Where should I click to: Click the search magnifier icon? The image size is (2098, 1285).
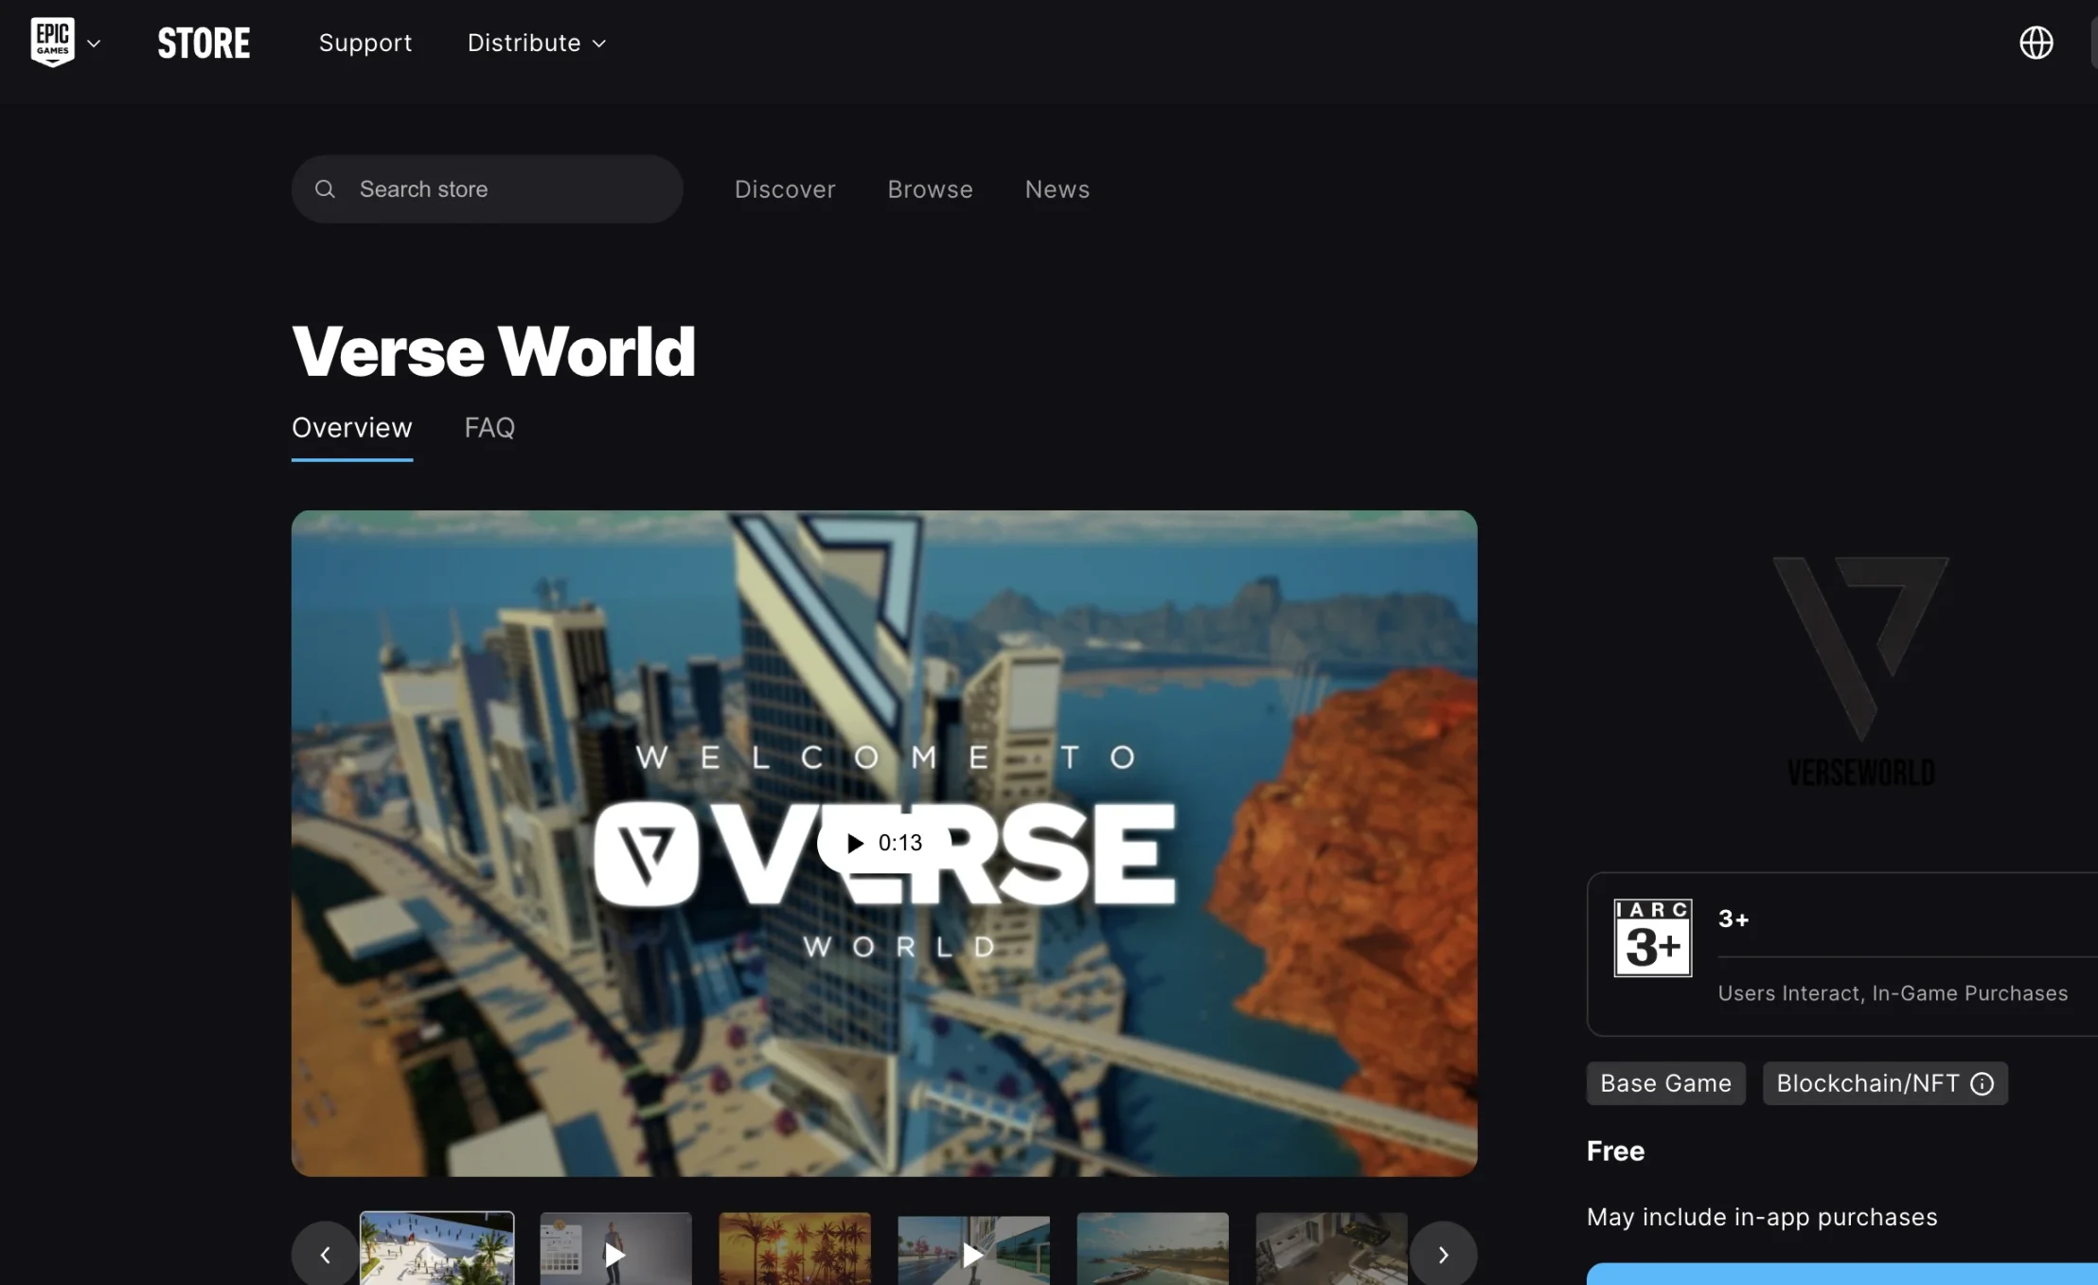(325, 189)
